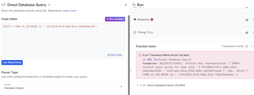Click the Run play icon

click(x=134, y=5)
